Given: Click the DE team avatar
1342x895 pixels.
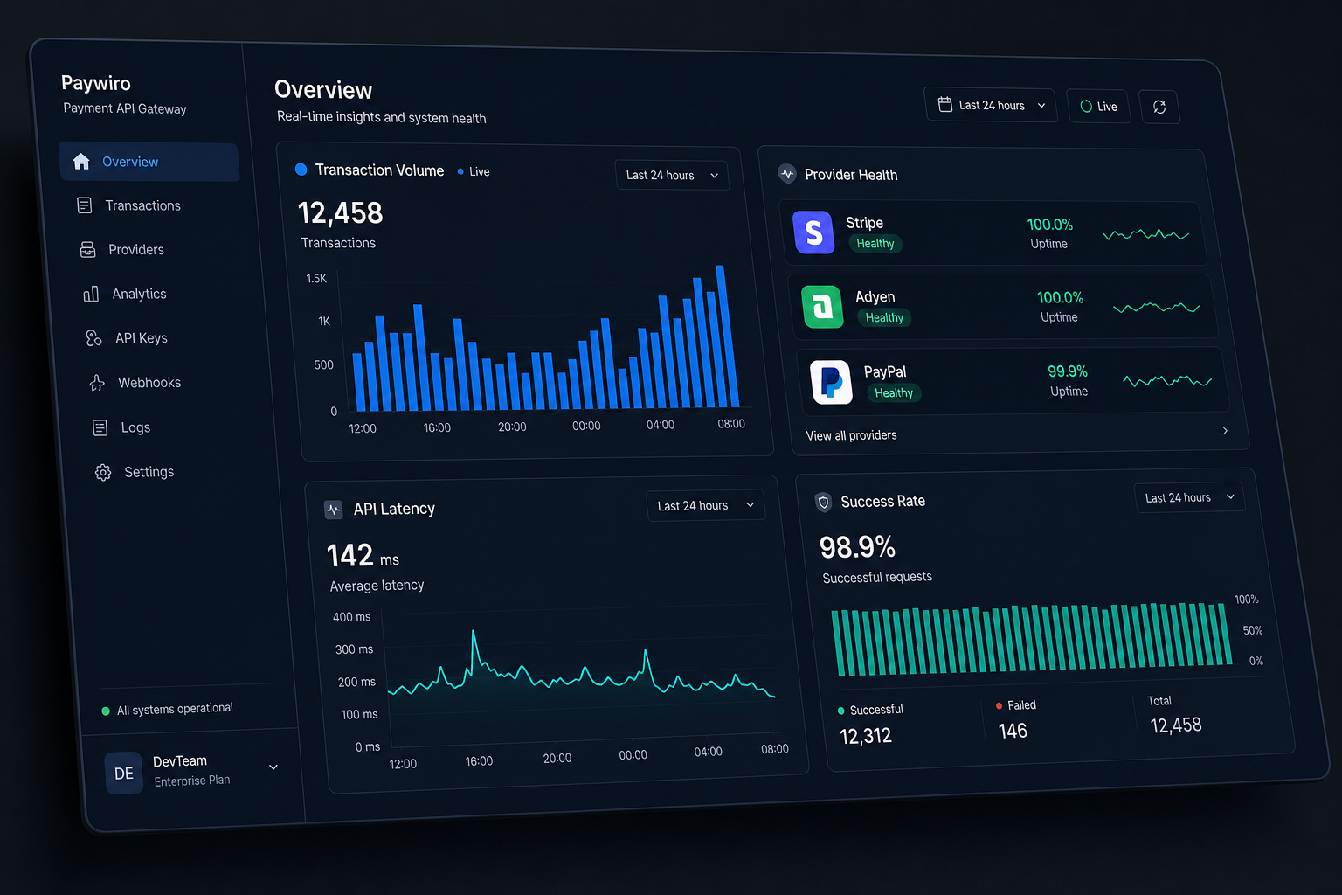Looking at the screenshot, I should 124,774.
